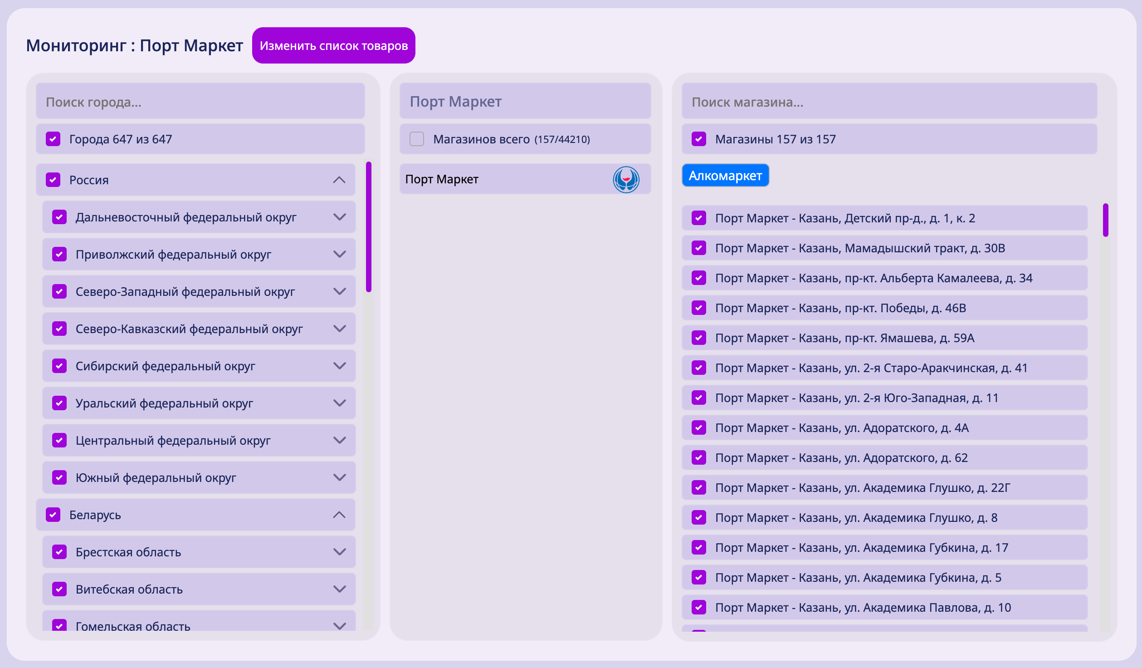
Task: Expand Брестская область chevron
Action: (x=340, y=552)
